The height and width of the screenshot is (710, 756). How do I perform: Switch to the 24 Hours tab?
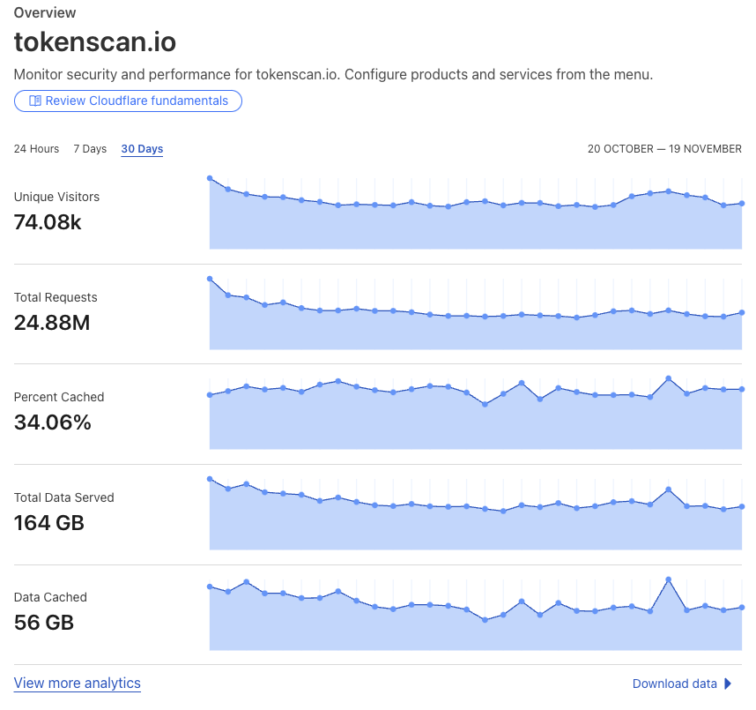(36, 149)
